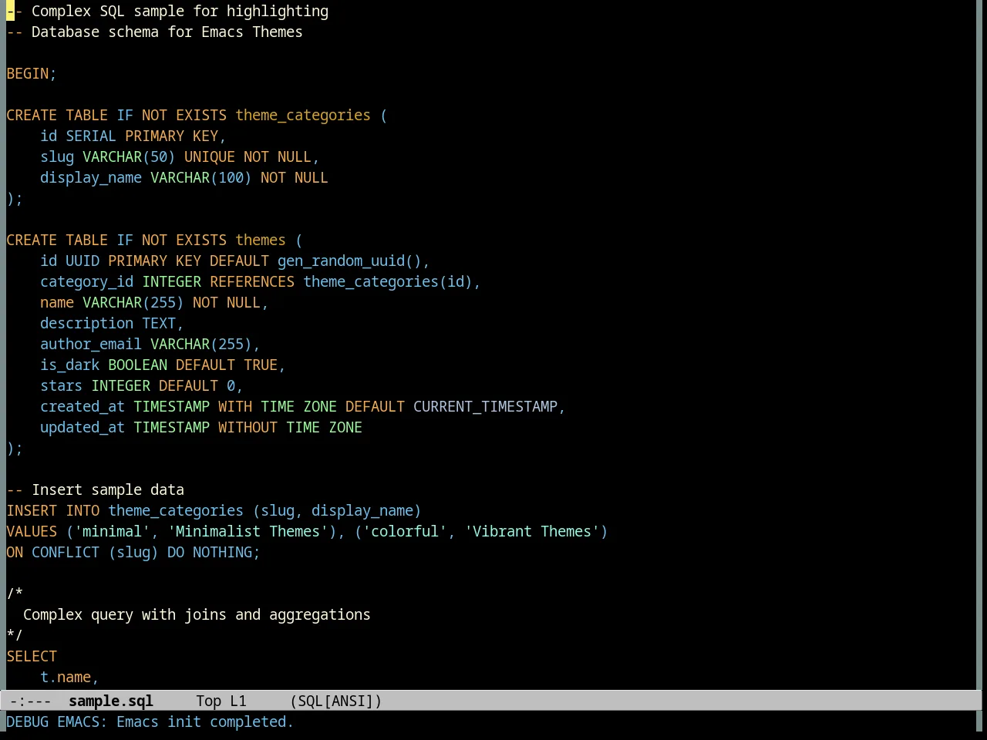Click category_id column definition
Screen dimensions: 987x740
click(x=86, y=281)
